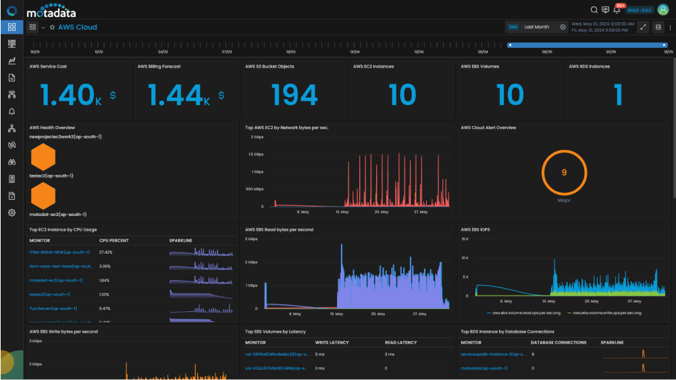
Task: Open the Last Month timeline dropdown
Action: 537,27
